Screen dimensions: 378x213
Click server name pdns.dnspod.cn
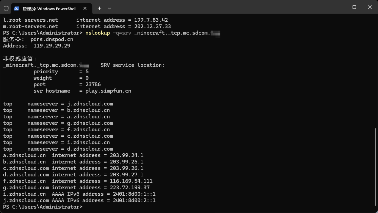pos(52,39)
